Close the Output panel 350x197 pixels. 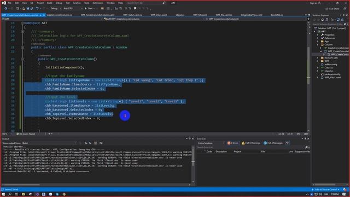point(193,139)
